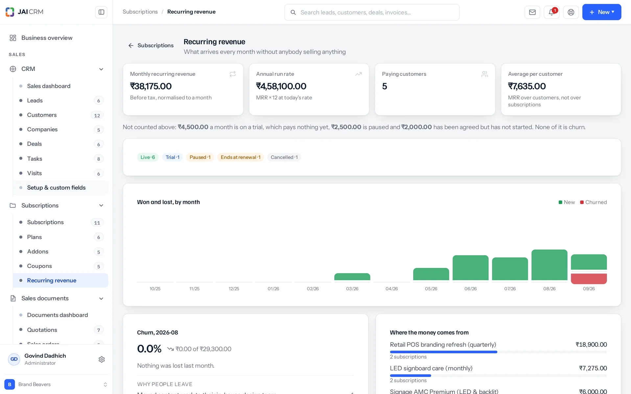Click the Sales documents file icon
Image resolution: width=631 pixels, height=394 pixels.
13,298
